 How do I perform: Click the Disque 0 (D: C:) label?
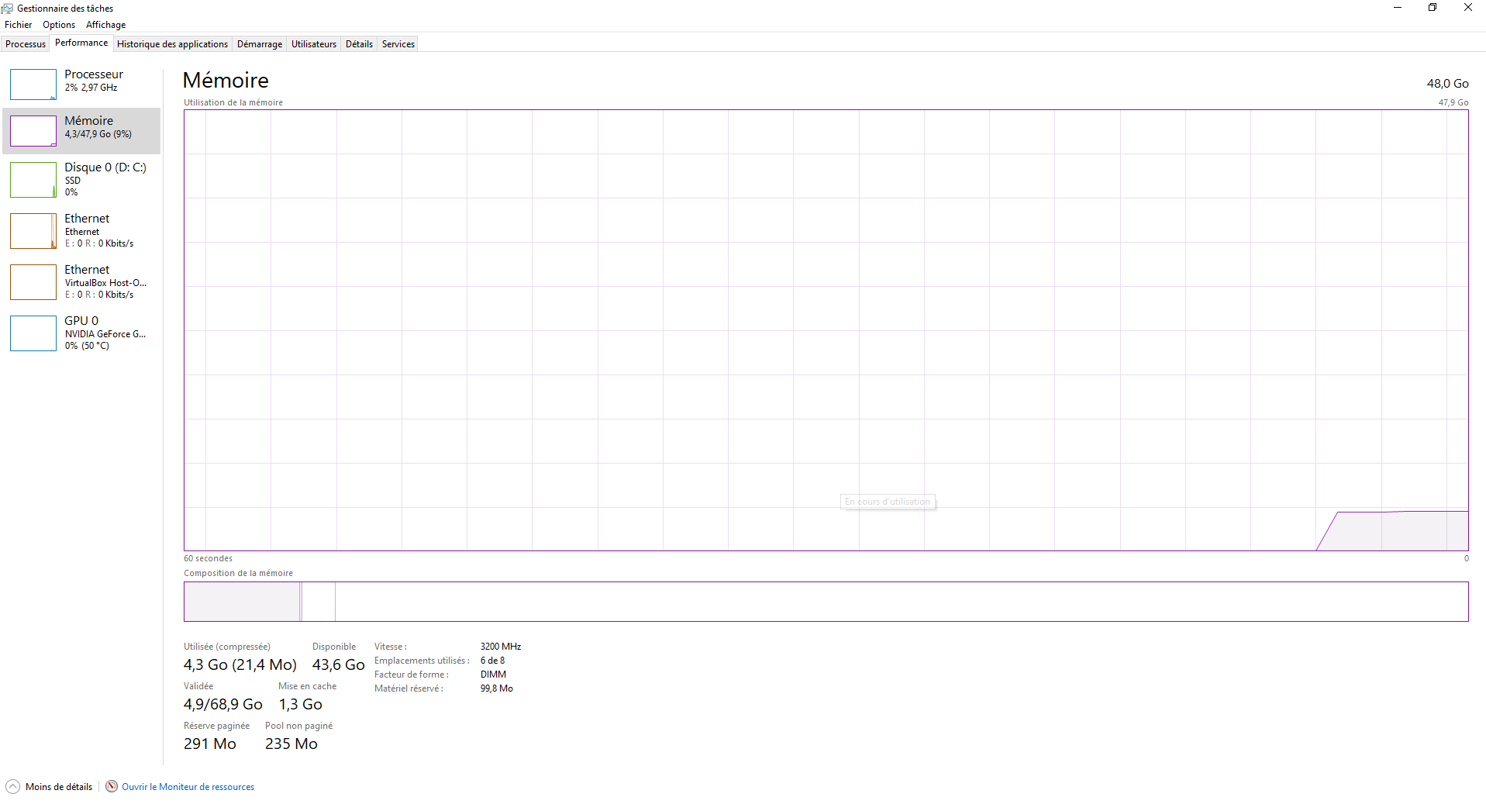click(x=105, y=167)
